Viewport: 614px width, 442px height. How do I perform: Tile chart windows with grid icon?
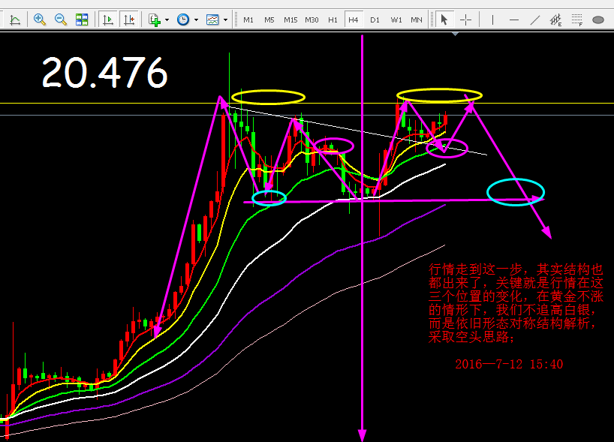coord(82,20)
